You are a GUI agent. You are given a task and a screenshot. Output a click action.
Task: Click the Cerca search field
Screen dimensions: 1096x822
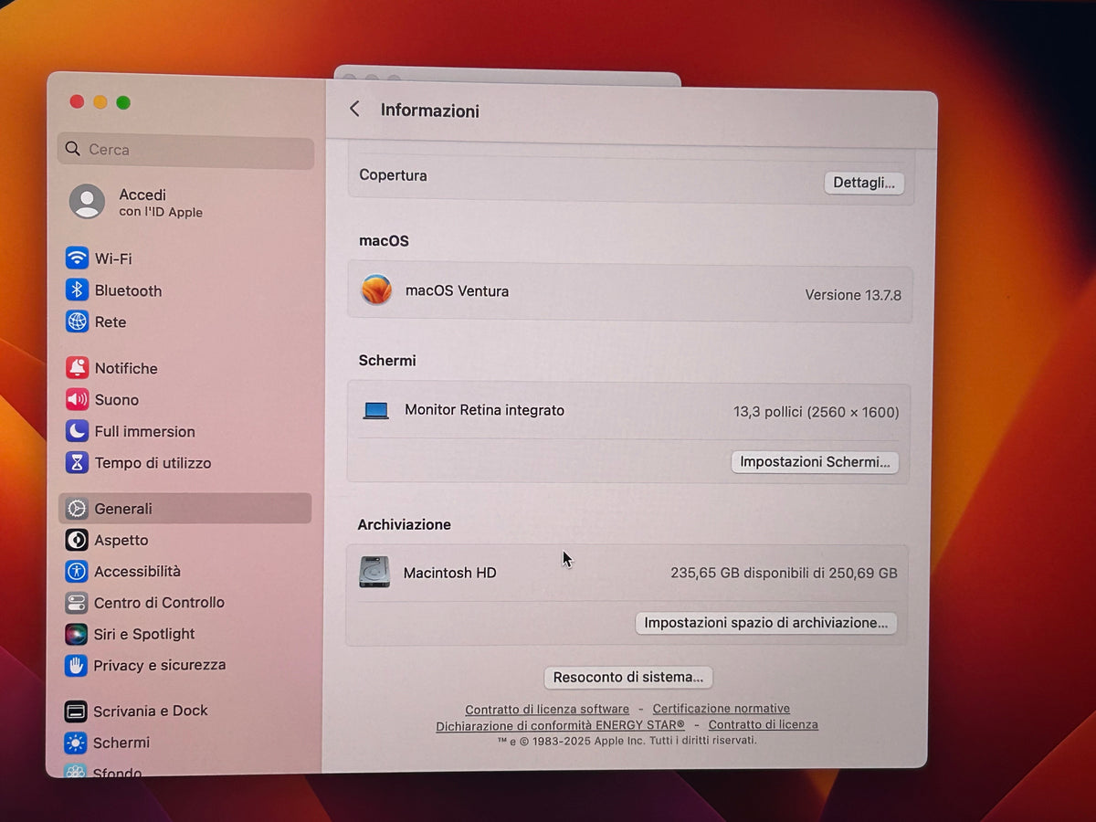click(x=185, y=150)
